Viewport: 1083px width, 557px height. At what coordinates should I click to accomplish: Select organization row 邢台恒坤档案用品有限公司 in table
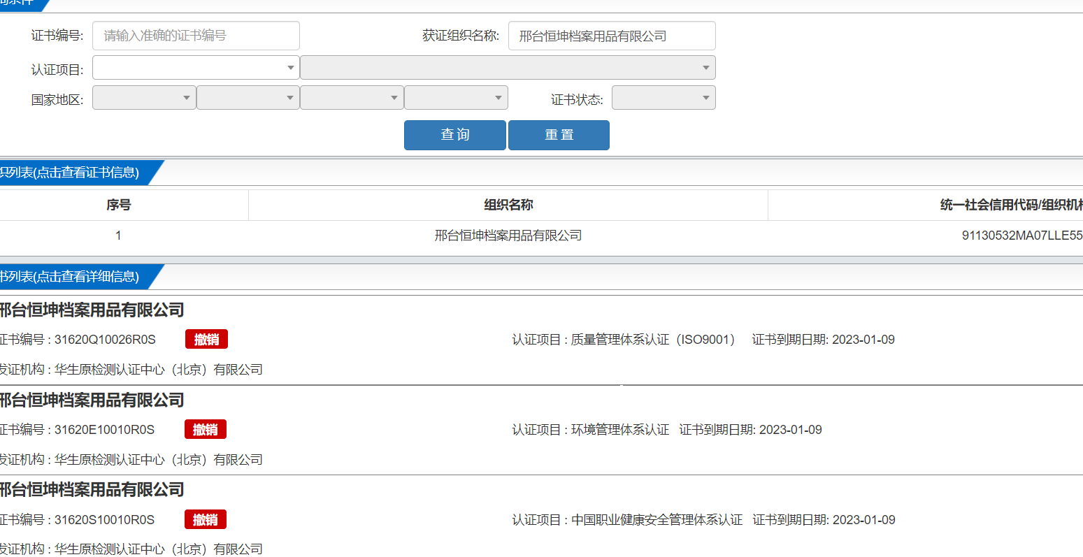tap(508, 236)
